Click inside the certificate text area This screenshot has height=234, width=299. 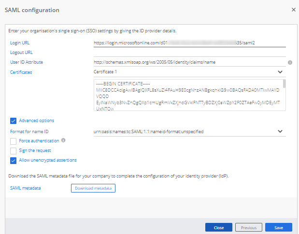[186, 95]
